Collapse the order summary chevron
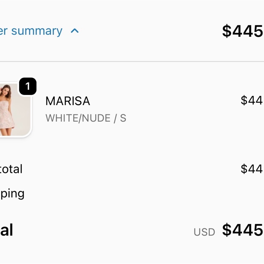This screenshot has width=264, height=264. pos(75,31)
